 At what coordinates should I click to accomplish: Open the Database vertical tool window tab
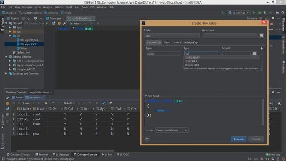coord(284,25)
